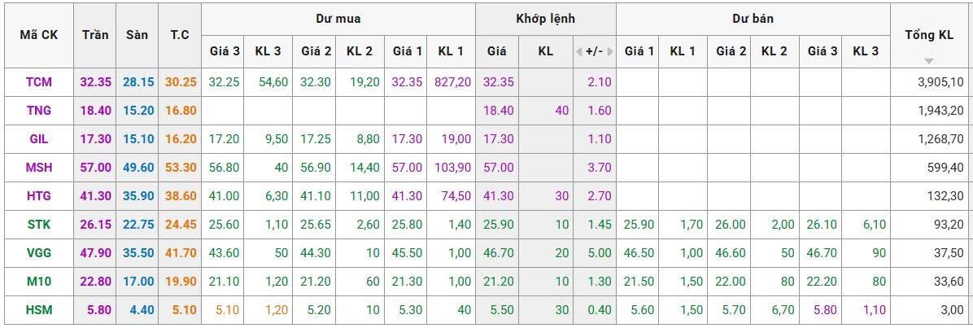
Task: Click the Trần column header
Action: (x=95, y=36)
